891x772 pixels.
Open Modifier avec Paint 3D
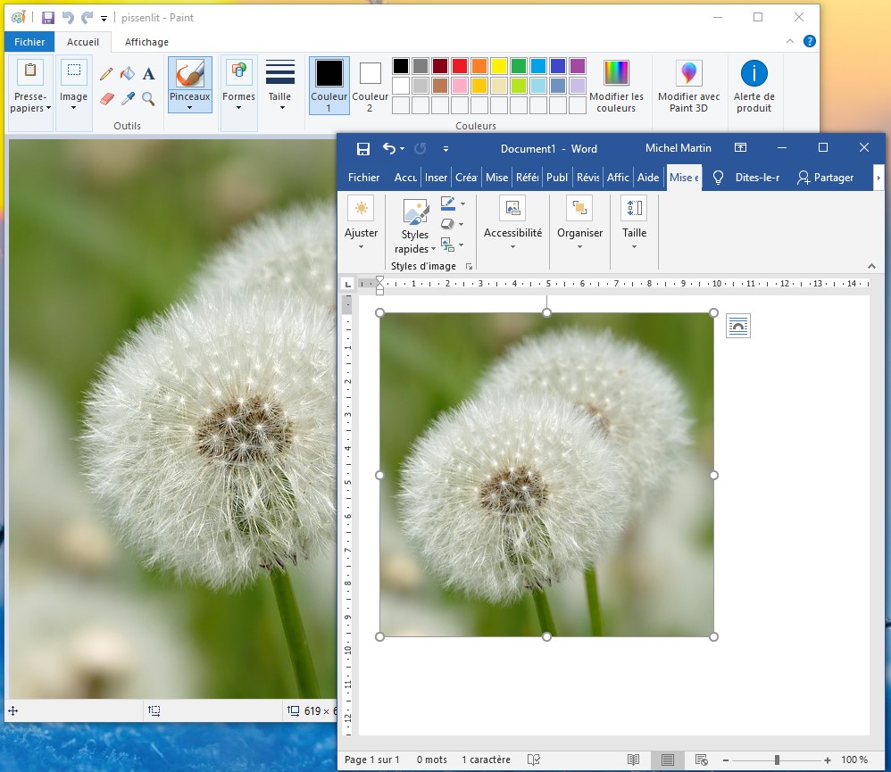coord(688,86)
